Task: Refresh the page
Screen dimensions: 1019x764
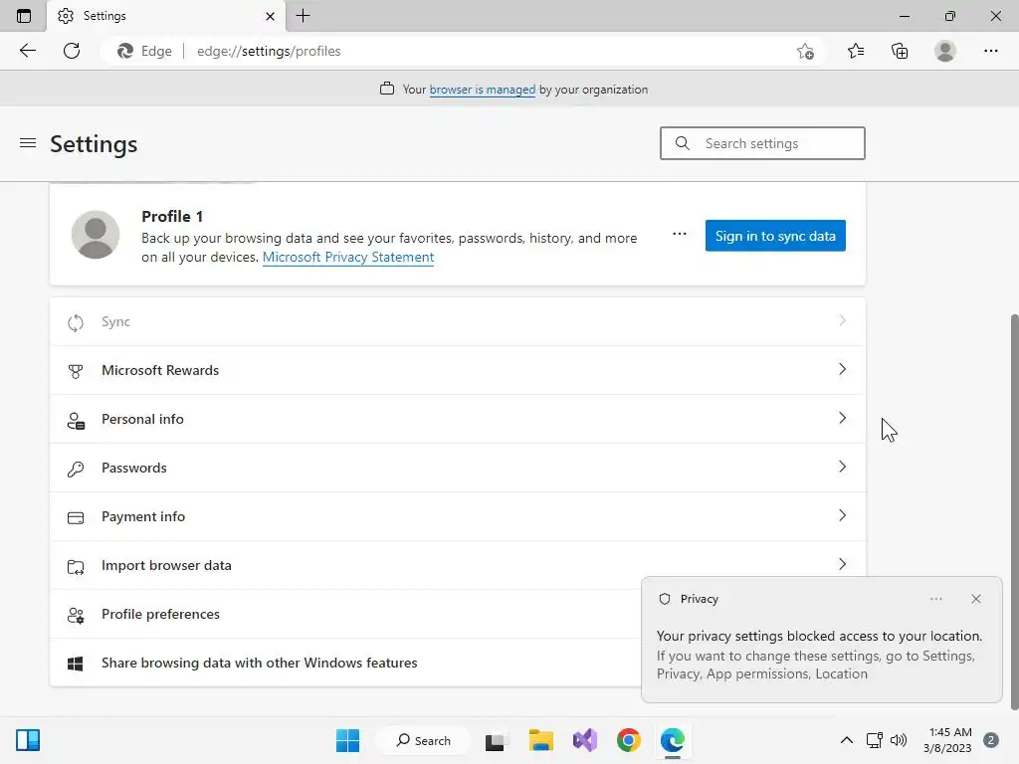Action: (x=72, y=51)
